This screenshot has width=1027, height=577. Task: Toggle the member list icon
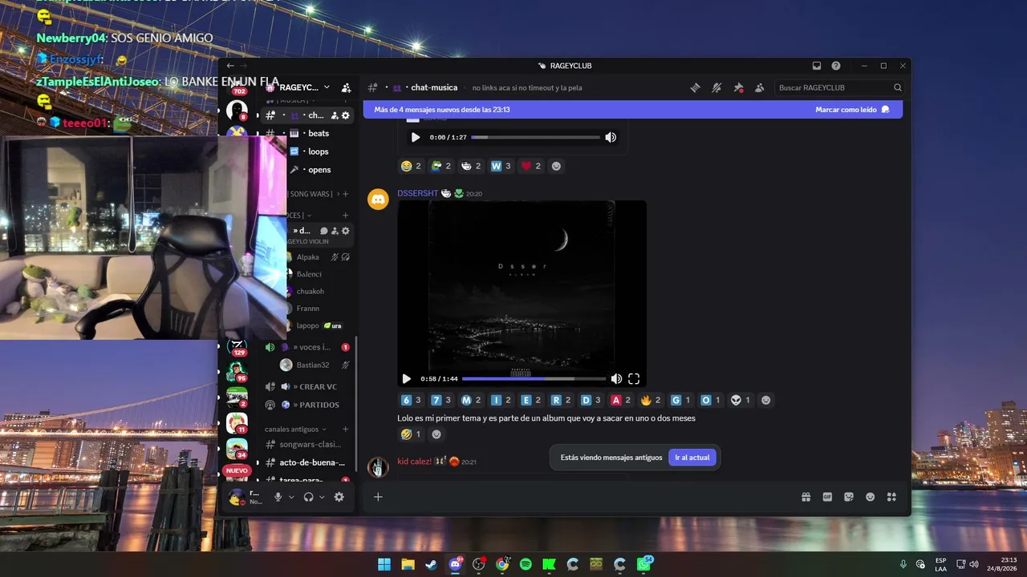[760, 87]
